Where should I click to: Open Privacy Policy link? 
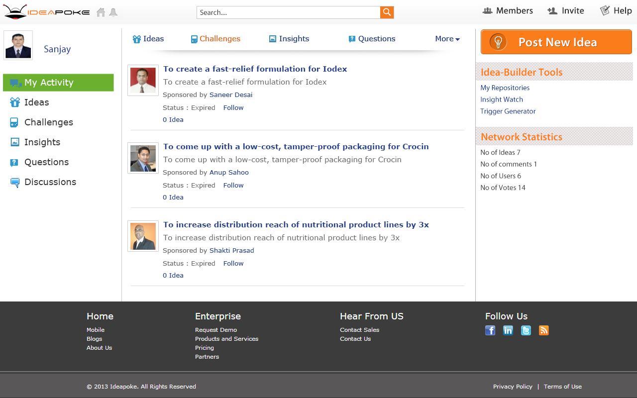[513, 387]
